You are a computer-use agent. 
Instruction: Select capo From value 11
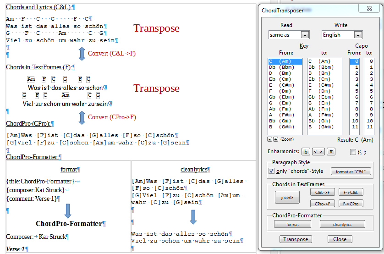point(354,127)
